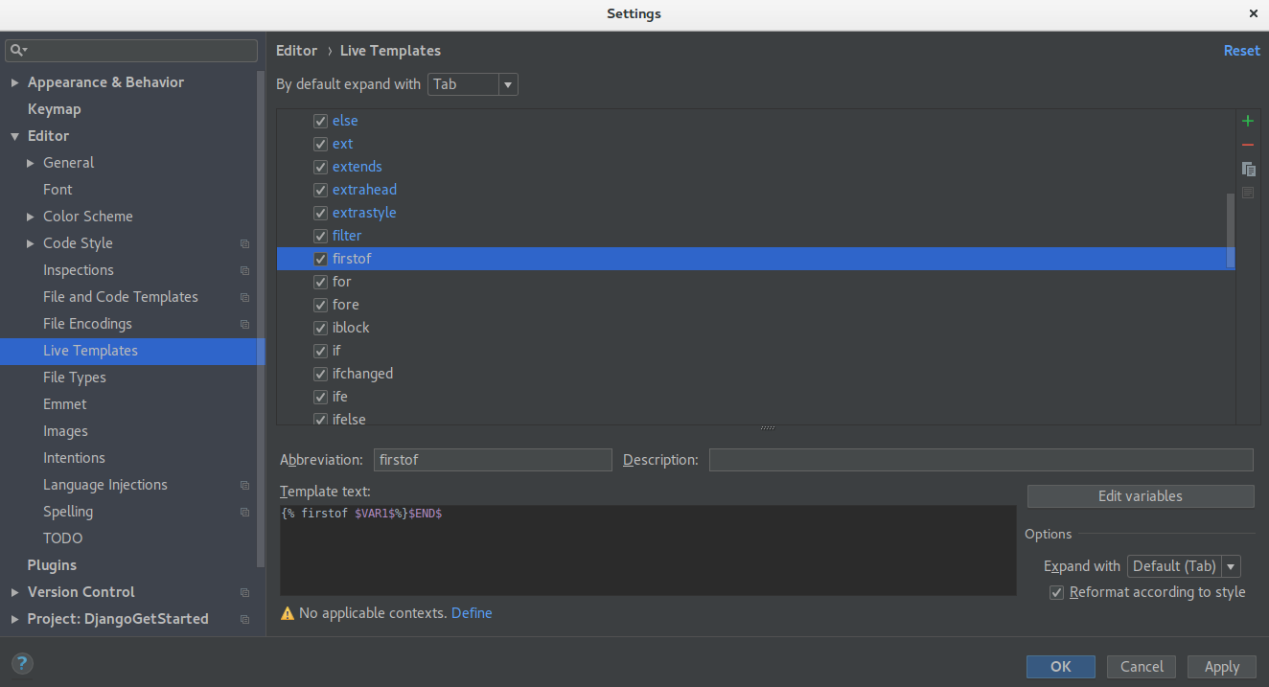Image resolution: width=1269 pixels, height=687 pixels.
Task: Click the settings badge next to Code Style
Action: 243,243
